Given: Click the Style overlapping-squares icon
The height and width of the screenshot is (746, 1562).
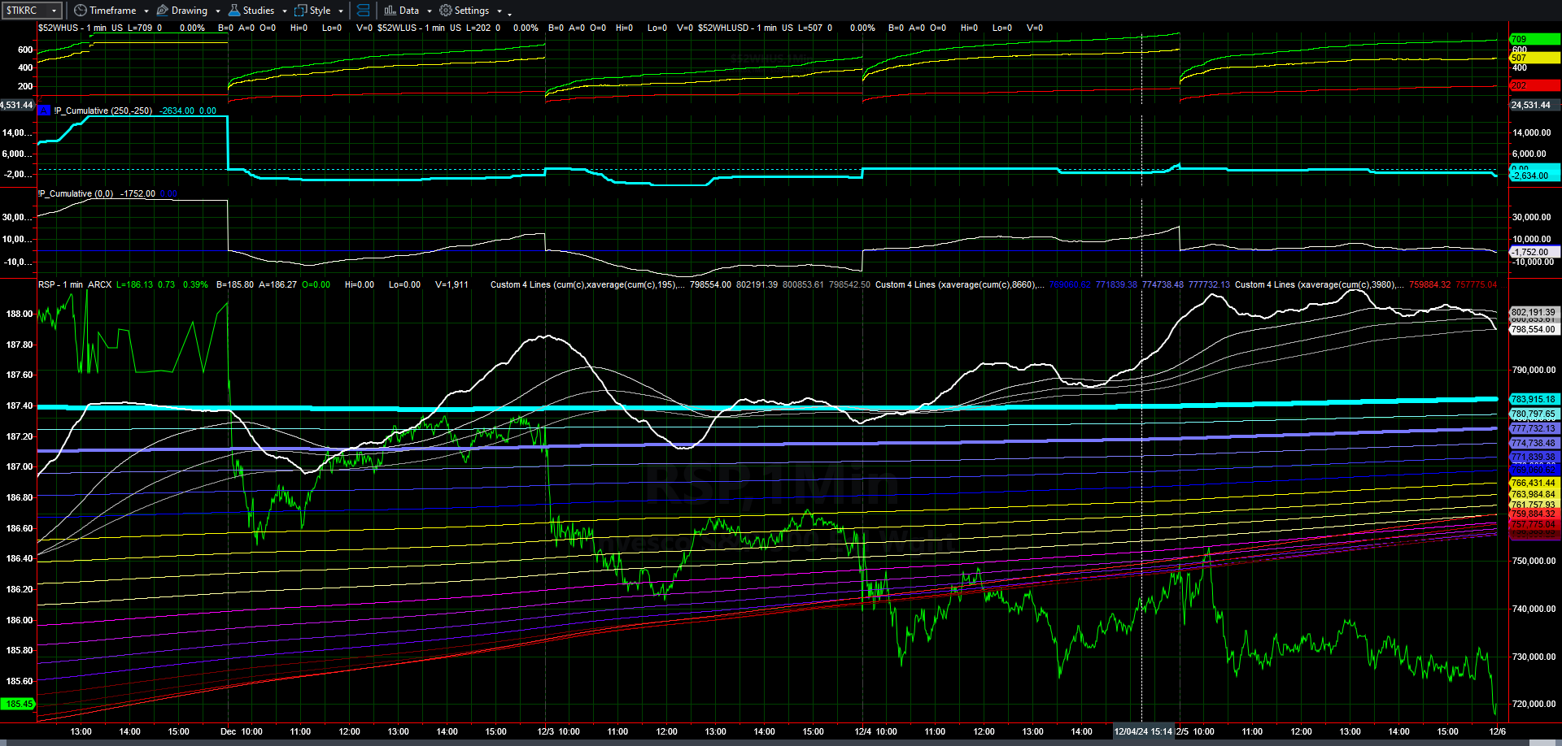Looking at the screenshot, I should 300,11.
